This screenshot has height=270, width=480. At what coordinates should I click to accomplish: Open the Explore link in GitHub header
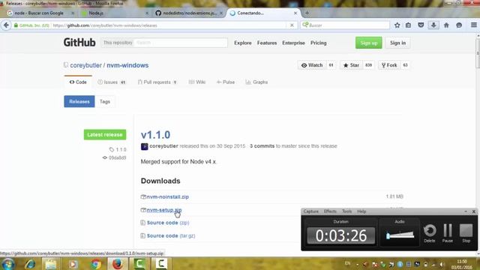pyautogui.click(x=243, y=43)
